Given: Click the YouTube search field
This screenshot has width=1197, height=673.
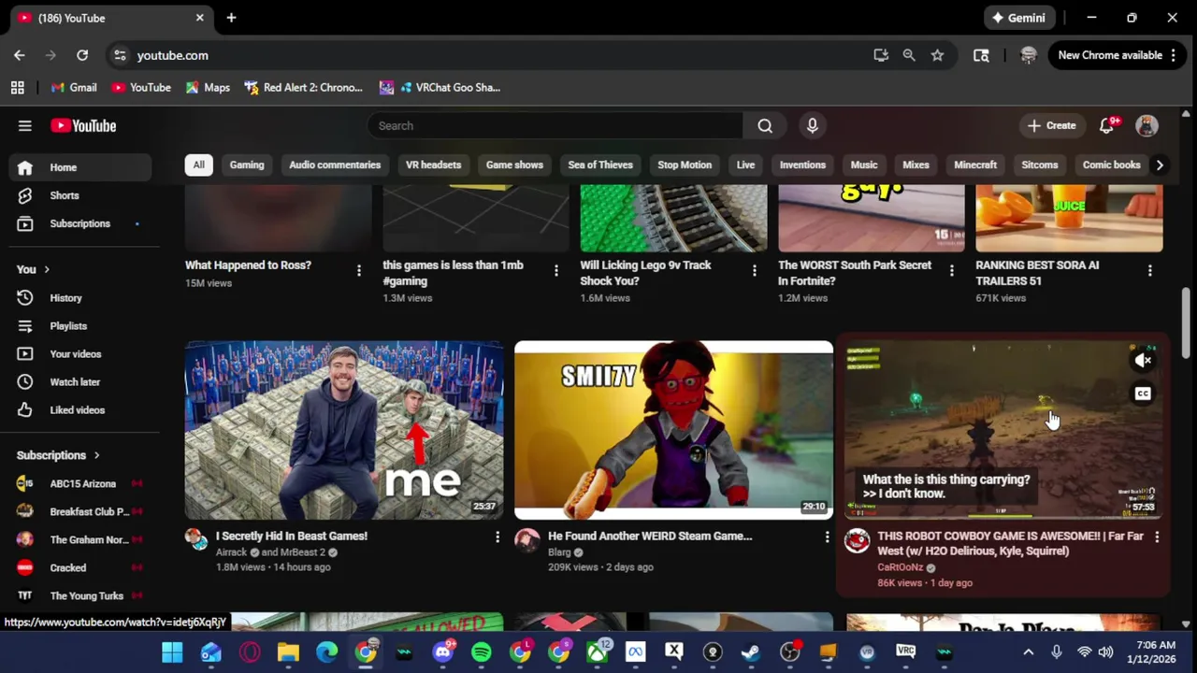Looking at the screenshot, I should [x=555, y=125].
